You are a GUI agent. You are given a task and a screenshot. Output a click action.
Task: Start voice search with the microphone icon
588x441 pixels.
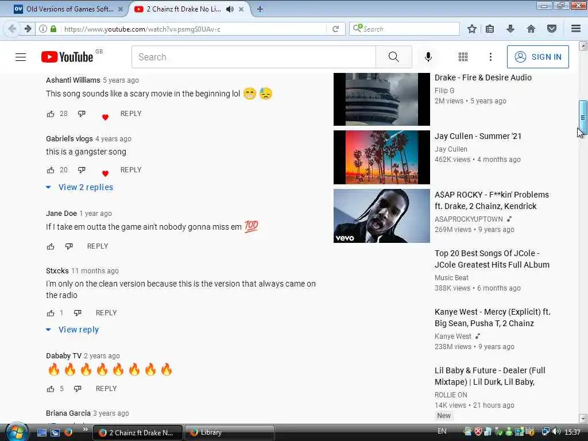[428, 57]
